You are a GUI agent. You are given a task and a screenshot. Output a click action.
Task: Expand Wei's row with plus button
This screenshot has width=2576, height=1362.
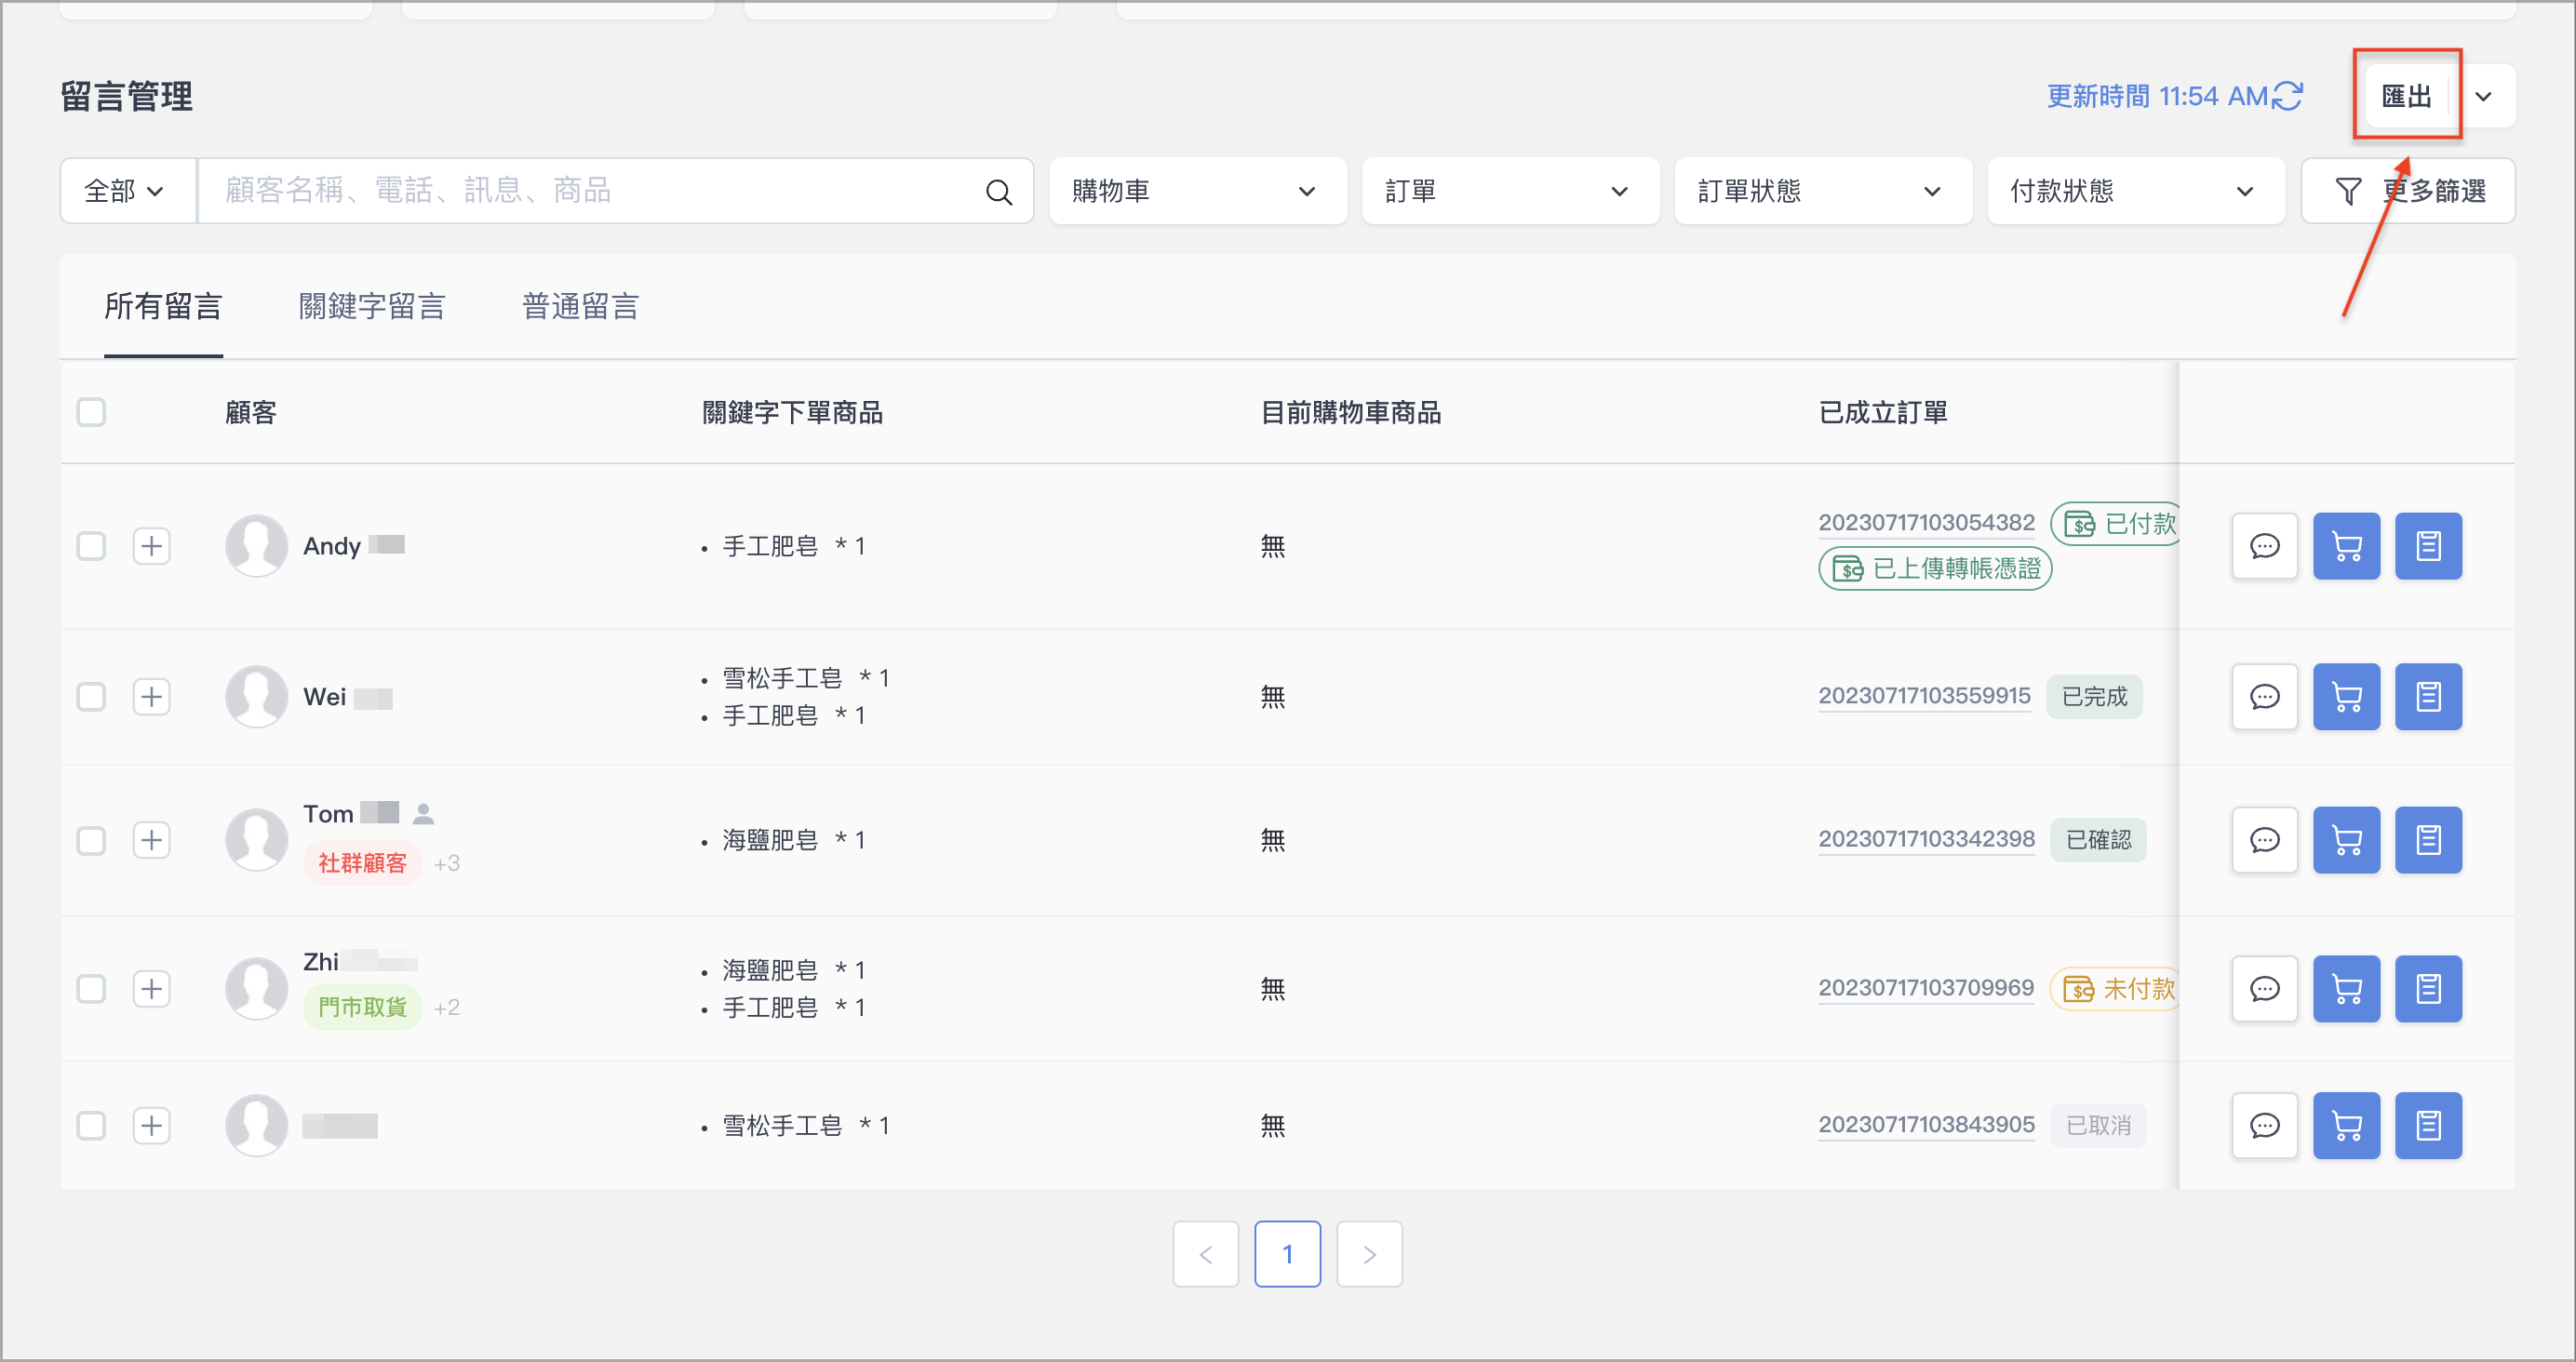click(x=151, y=696)
